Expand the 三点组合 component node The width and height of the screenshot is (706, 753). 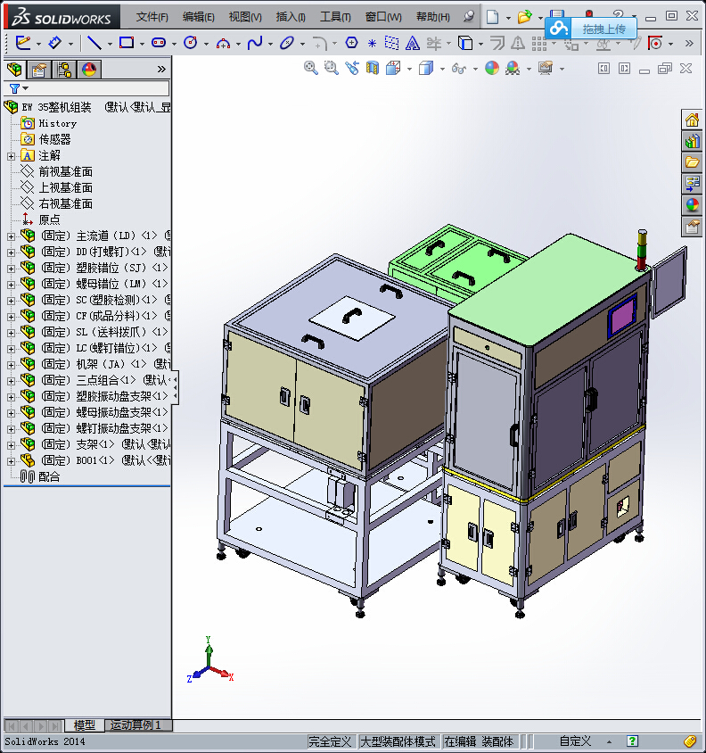[11, 381]
